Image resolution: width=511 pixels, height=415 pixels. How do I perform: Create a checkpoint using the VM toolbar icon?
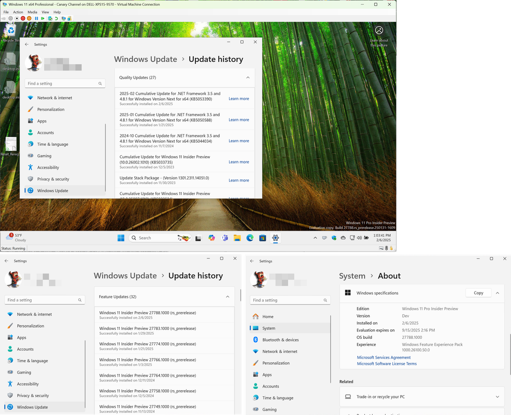point(50,18)
